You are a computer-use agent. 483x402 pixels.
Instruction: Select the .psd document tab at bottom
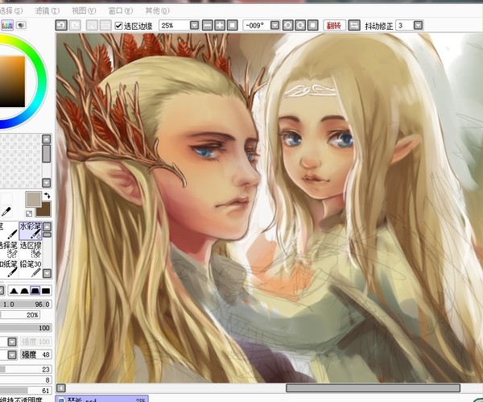click(102, 399)
